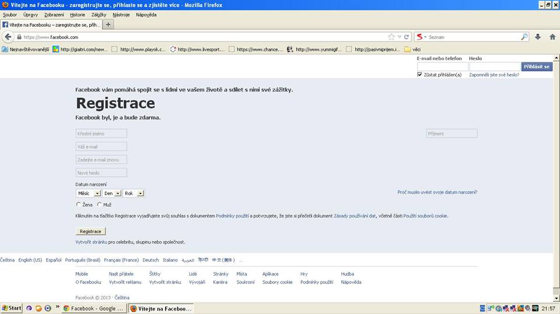The width and height of the screenshot is (560, 314).
Task: Open the livesport bookmark
Action: click(x=198, y=50)
